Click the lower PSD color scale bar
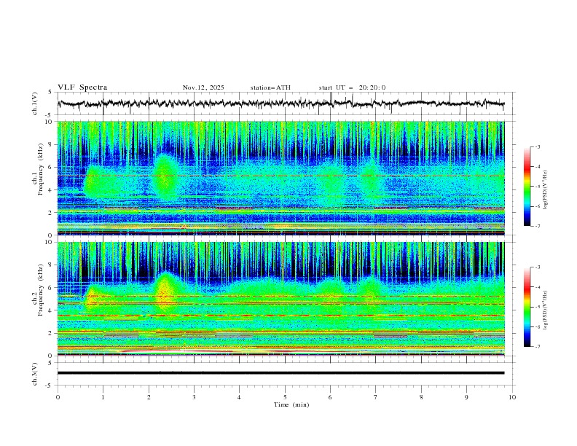Screen dimensions: 577x446 pyautogui.click(x=527, y=307)
